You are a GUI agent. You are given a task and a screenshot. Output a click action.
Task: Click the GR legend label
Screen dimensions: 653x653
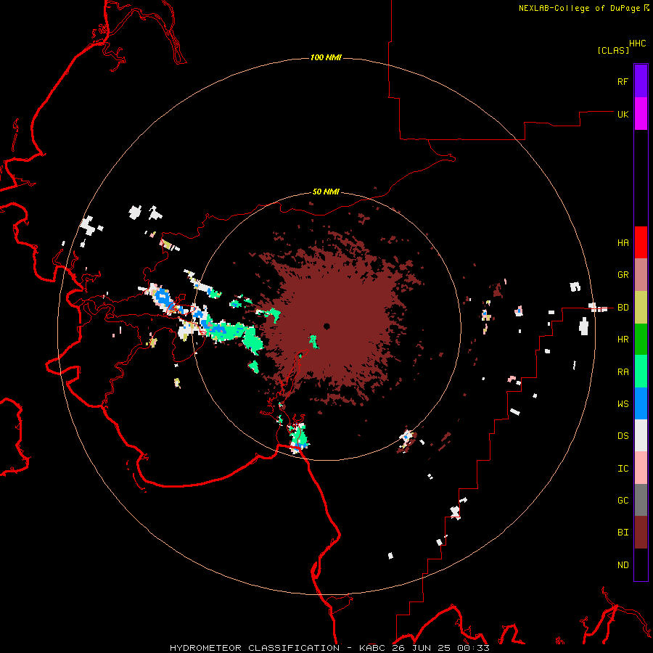(x=623, y=275)
